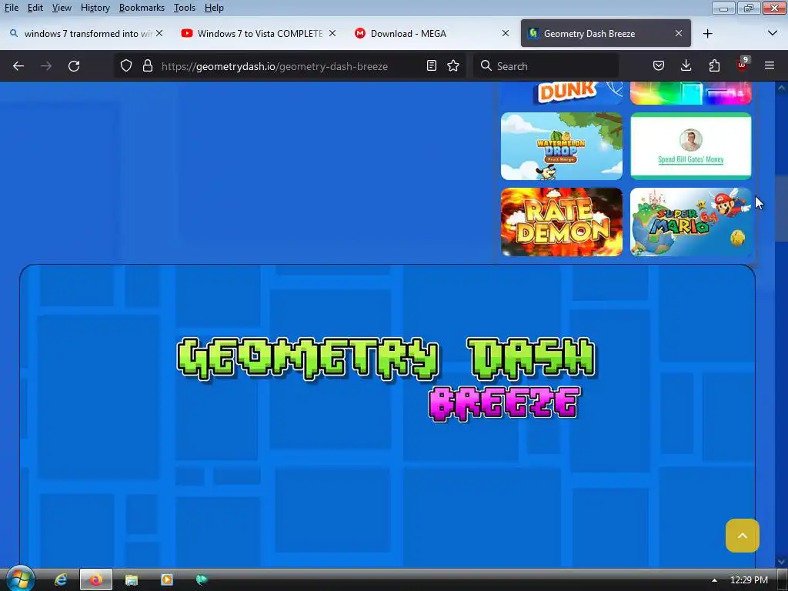Click the yellow scroll-to-top button
Image resolution: width=788 pixels, height=591 pixels.
coord(743,536)
